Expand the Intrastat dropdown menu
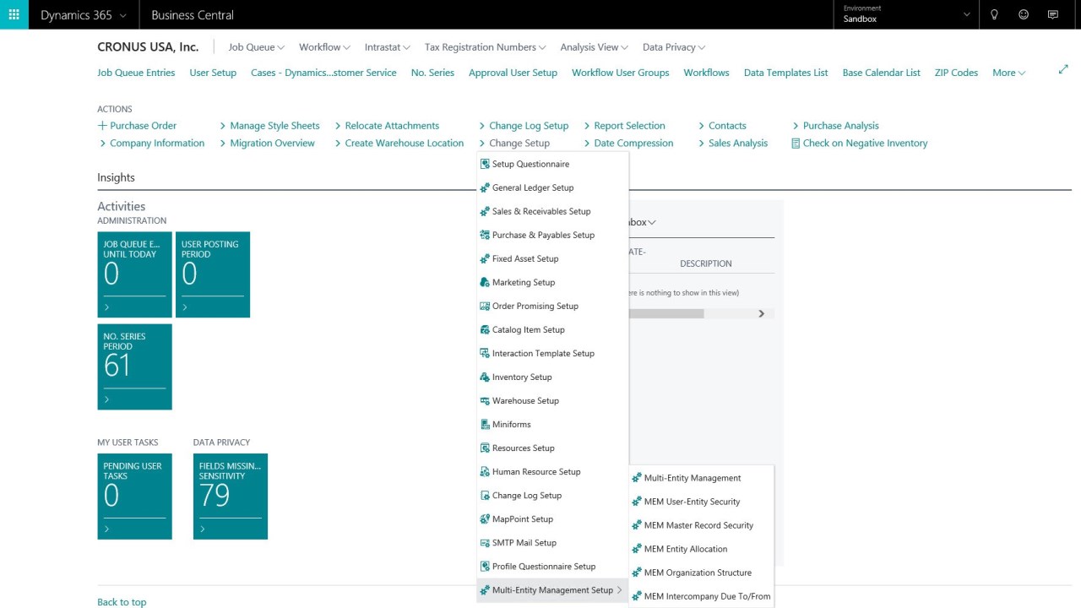This screenshot has height=608, width=1081. coord(387,47)
